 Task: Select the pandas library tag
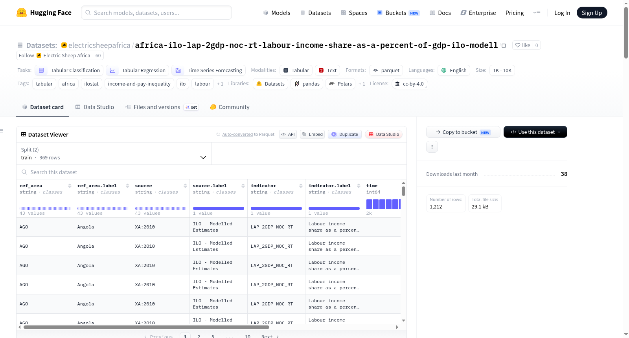[307, 84]
